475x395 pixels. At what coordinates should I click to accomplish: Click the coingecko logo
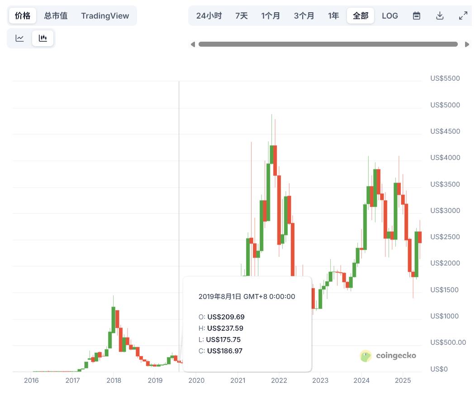[388, 356]
